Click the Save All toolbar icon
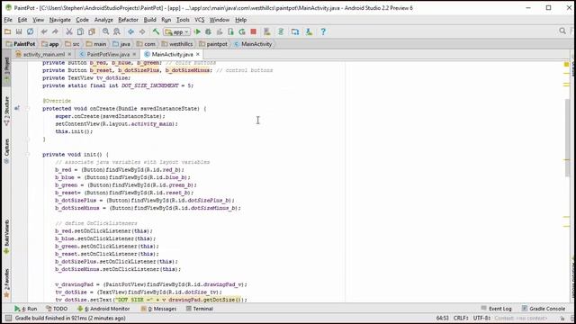The height and width of the screenshot is (324, 576). tap(19, 32)
